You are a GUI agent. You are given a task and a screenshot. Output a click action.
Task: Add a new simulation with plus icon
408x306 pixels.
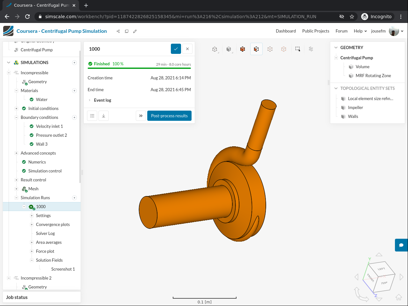pyautogui.click(x=74, y=62)
